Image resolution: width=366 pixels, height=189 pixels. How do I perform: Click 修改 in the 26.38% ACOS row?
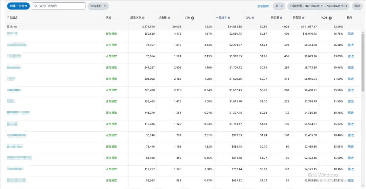click(x=351, y=45)
